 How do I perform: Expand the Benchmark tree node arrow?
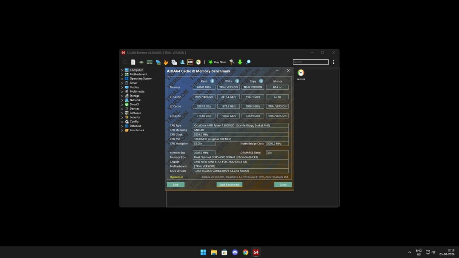coord(122,130)
